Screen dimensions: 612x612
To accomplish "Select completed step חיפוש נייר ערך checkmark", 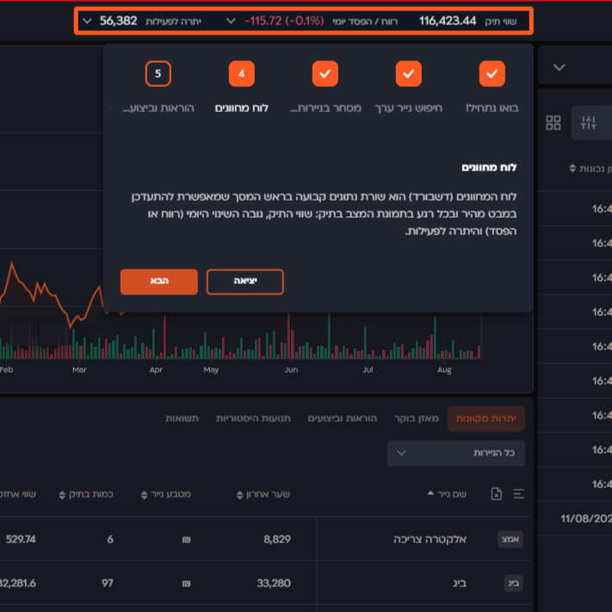I will 408,74.
